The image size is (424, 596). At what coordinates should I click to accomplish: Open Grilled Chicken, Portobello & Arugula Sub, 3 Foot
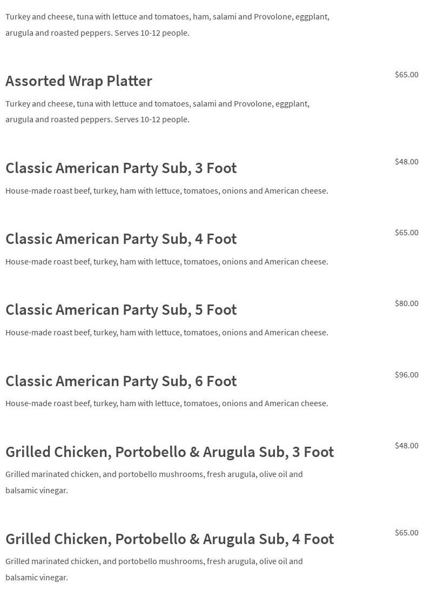170,452
